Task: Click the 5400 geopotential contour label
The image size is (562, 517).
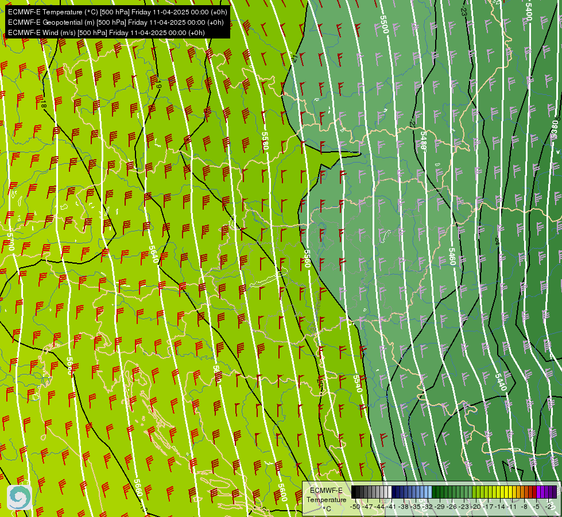Action: [529, 11]
